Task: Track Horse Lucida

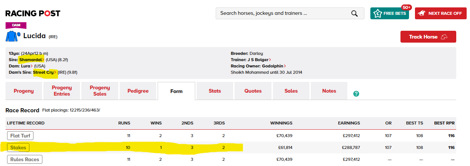Action: tap(428, 37)
